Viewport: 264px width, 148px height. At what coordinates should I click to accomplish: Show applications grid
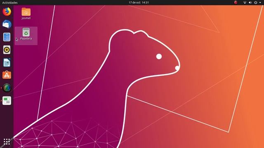click(x=7, y=141)
